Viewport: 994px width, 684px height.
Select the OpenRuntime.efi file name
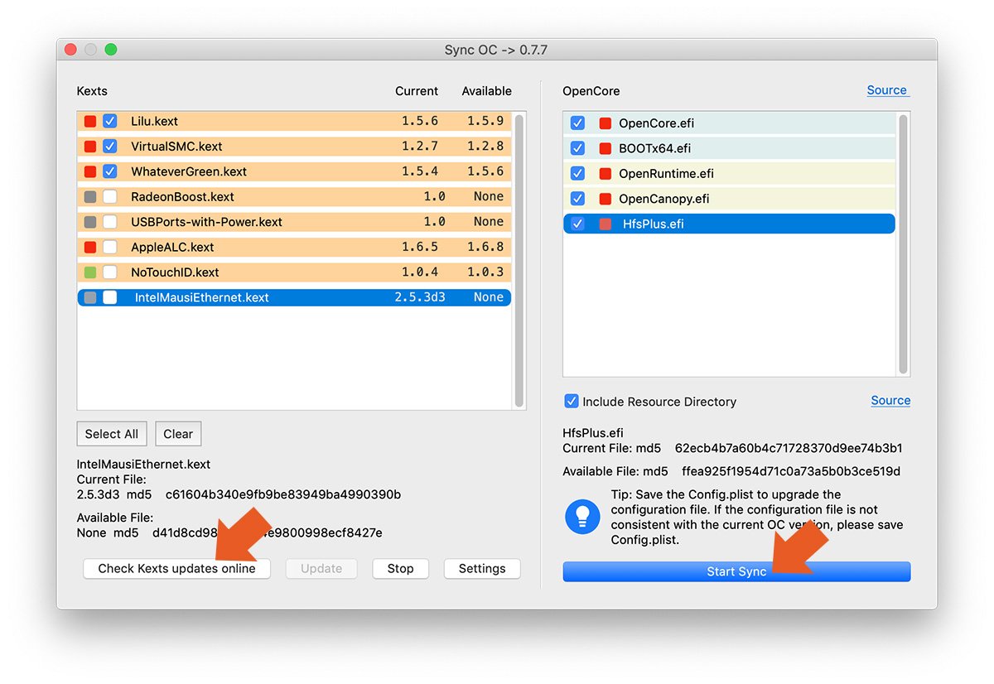(x=666, y=174)
